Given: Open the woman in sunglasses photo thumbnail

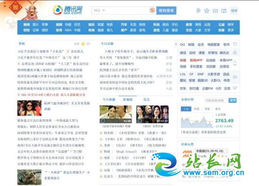Looking at the screenshot, I should [29, 108].
